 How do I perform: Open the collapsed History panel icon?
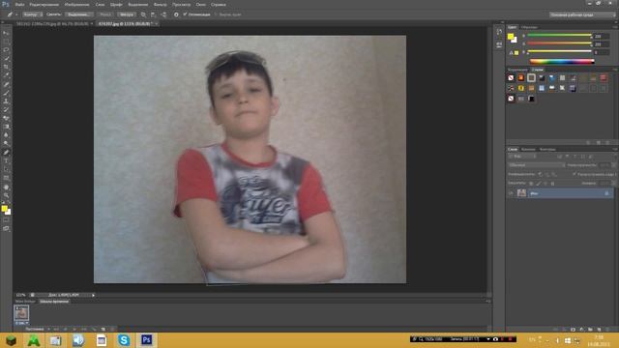coord(499,32)
